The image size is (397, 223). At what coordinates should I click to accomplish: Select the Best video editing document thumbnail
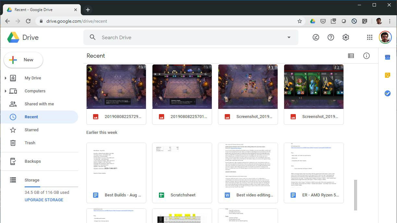click(x=248, y=165)
